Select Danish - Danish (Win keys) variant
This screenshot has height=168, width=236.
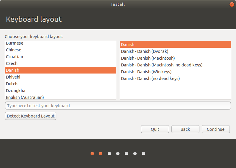point(175,72)
